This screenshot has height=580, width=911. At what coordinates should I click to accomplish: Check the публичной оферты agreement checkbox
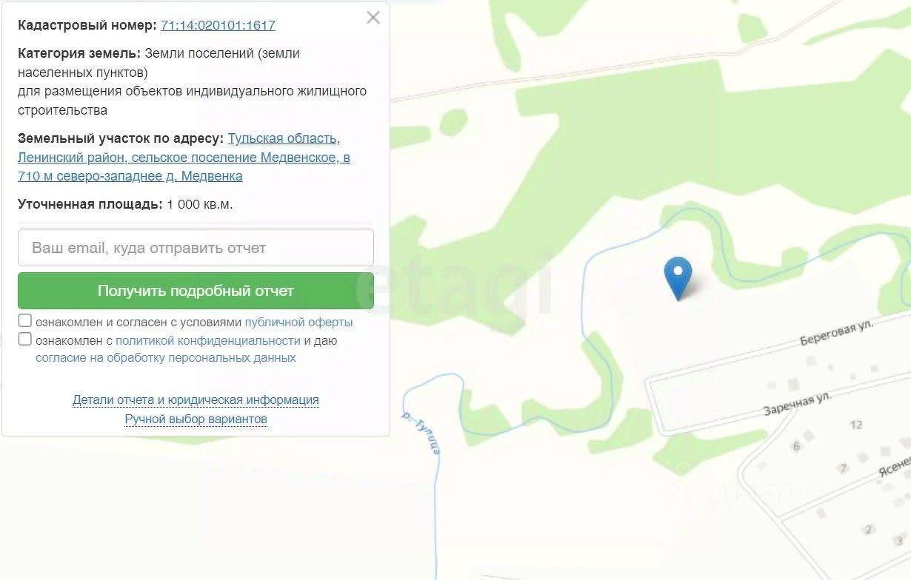pos(25,321)
